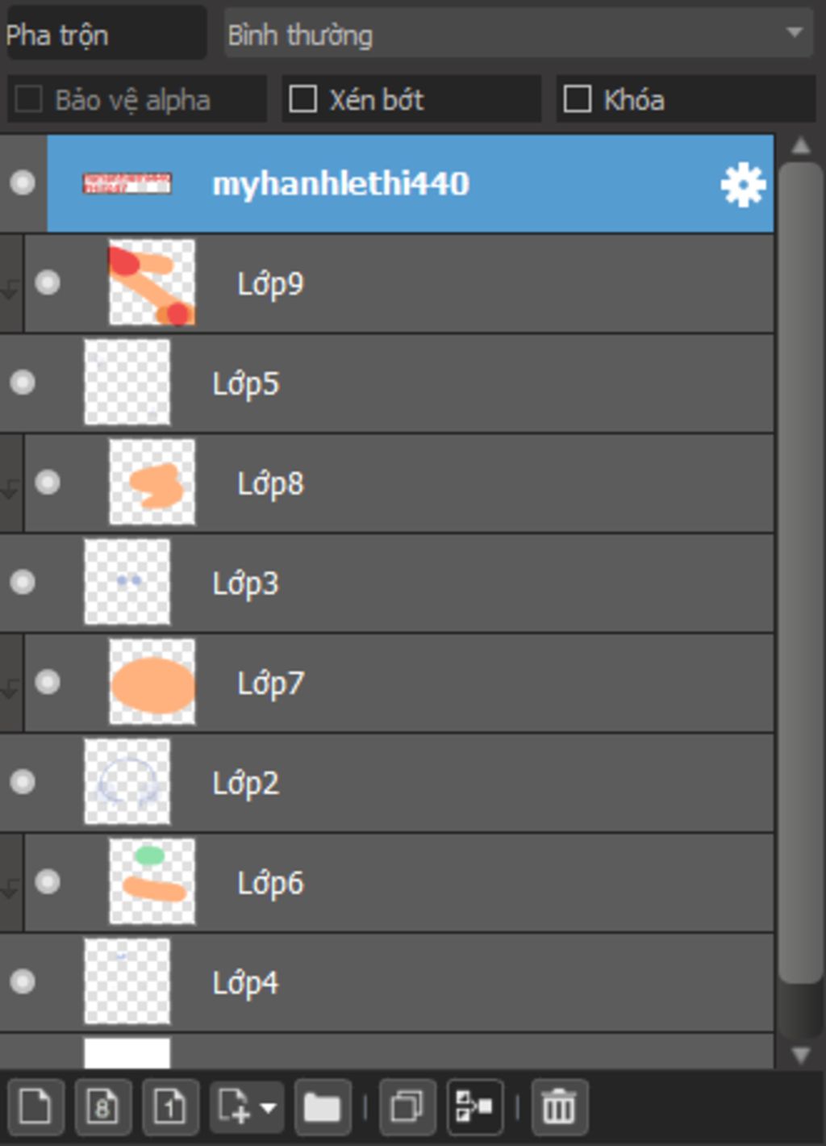
Task: Open the Bình thường blend mode dropdown
Action: (x=518, y=34)
